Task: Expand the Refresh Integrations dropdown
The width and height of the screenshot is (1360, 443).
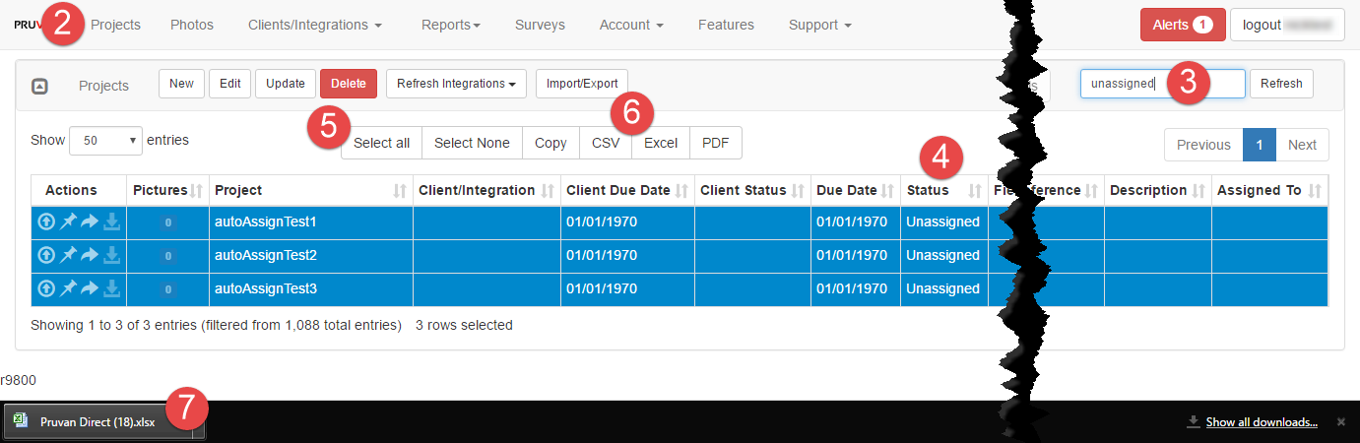Action: (x=456, y=84)
